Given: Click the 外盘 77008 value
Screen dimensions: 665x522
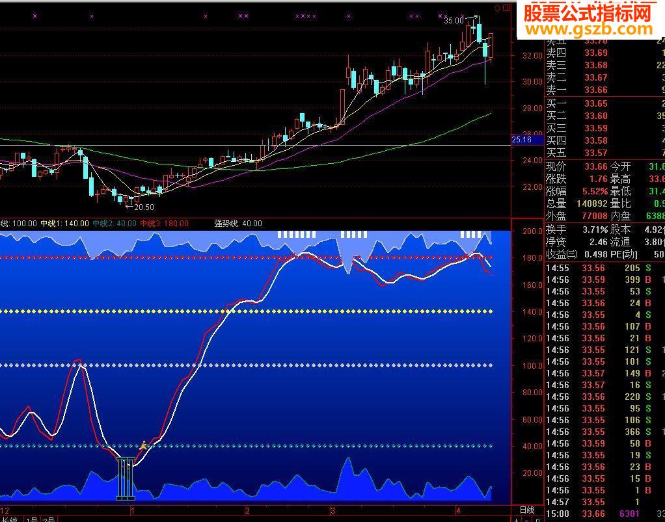Looking at the screenshot, I should pos(595,216).
